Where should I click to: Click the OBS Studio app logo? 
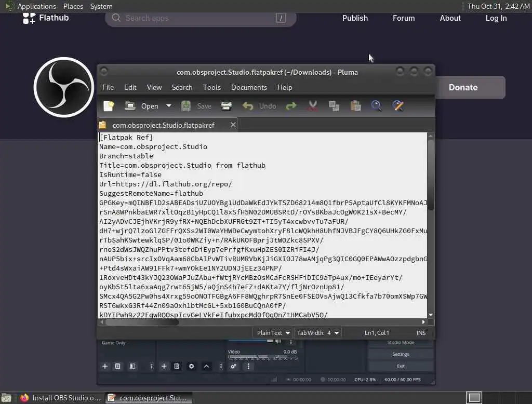[x=64, y=87]
